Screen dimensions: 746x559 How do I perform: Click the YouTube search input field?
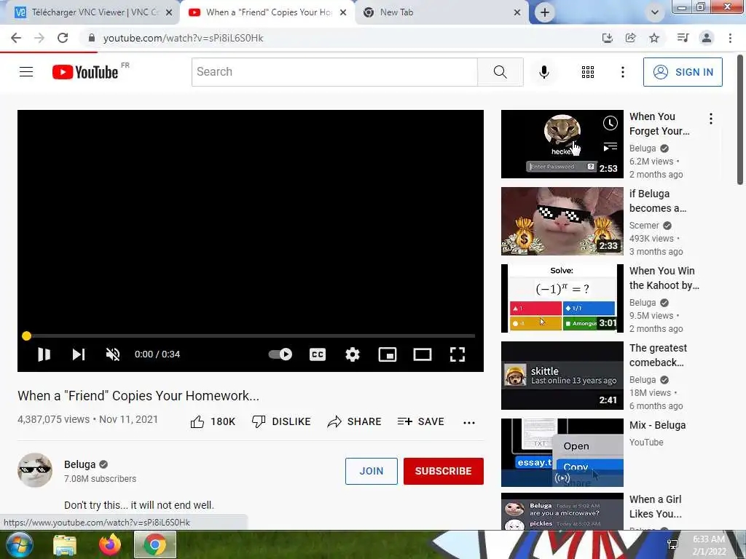click(334, 72)
